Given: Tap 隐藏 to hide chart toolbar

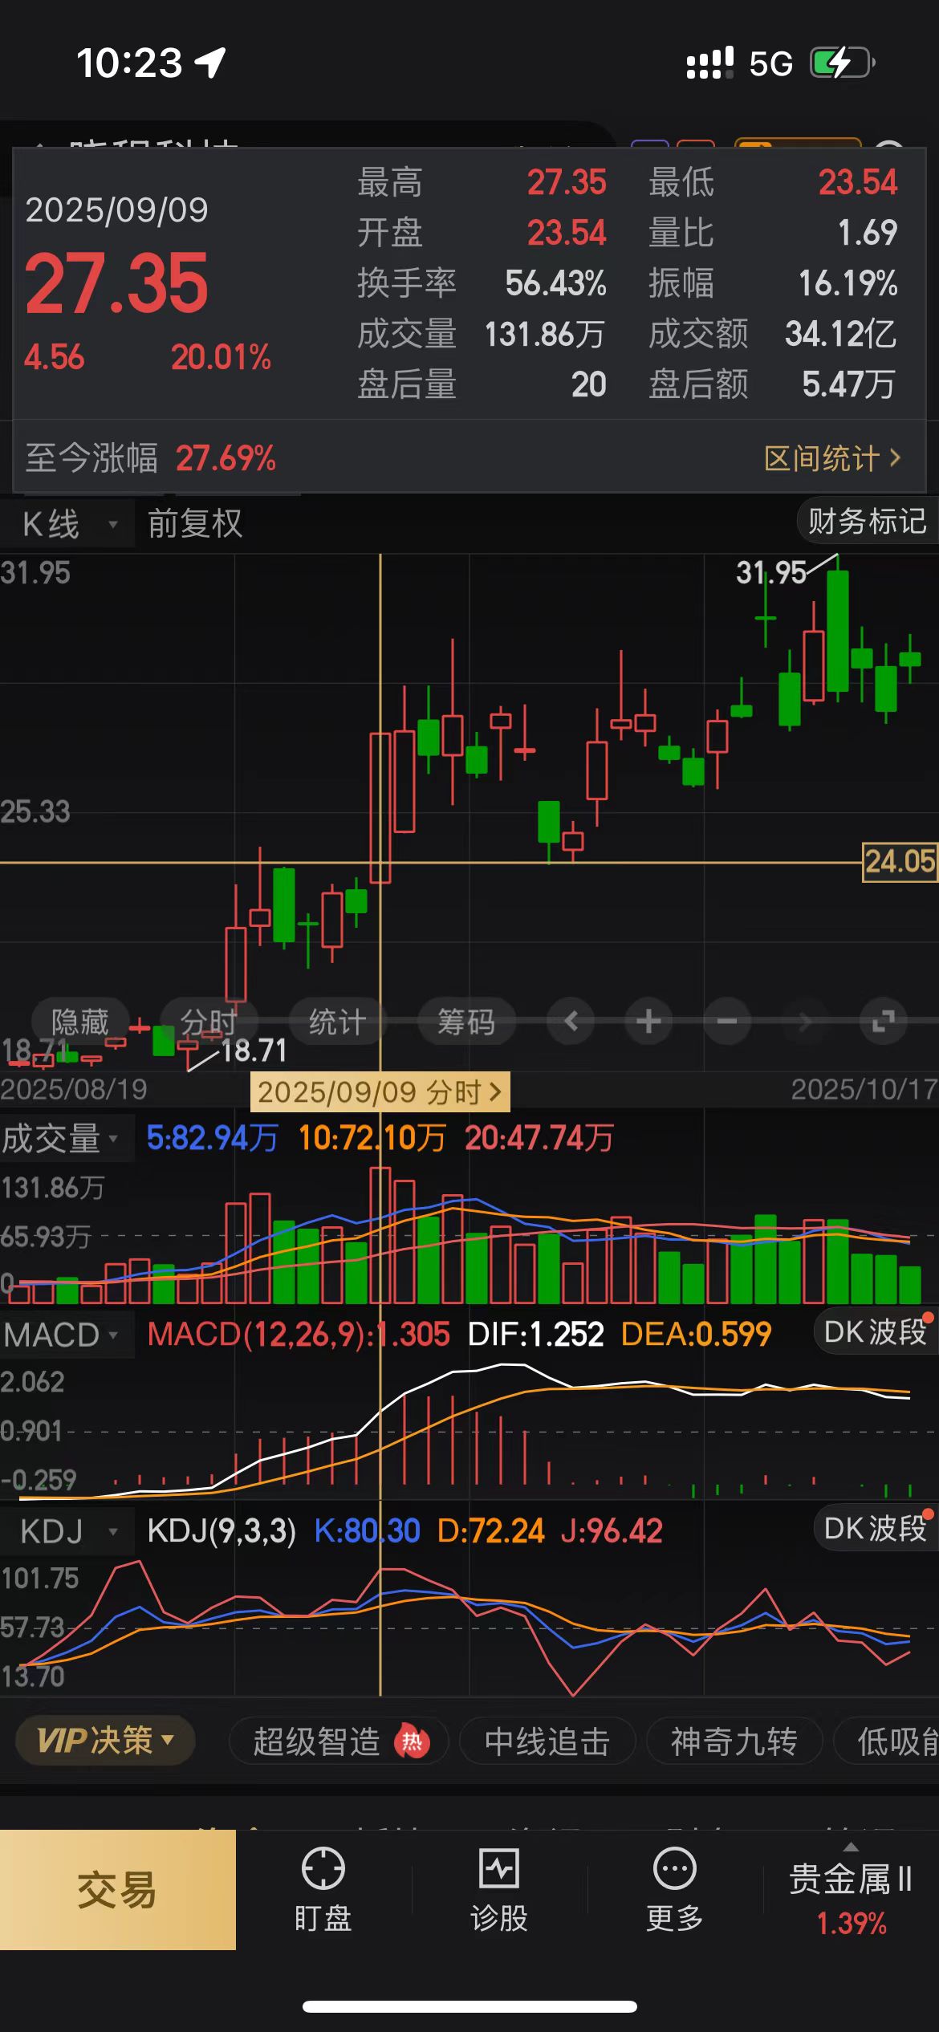Looking at the screenshot, I should click(80, 1021).
